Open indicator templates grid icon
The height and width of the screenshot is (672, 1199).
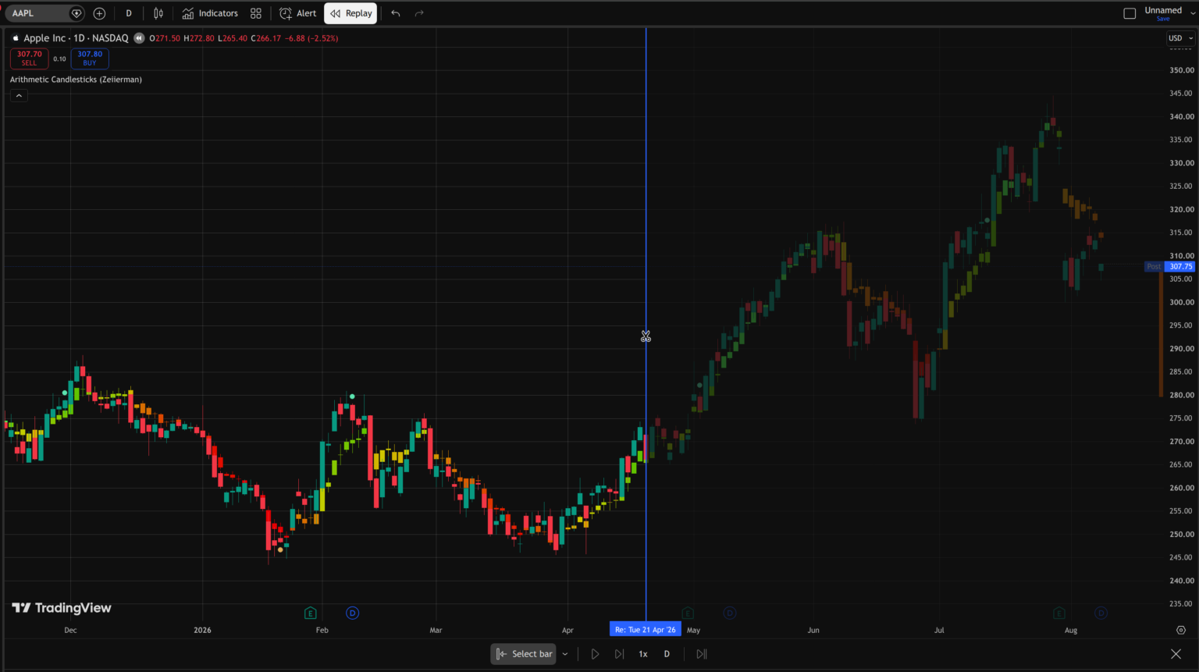pos(256,13)
